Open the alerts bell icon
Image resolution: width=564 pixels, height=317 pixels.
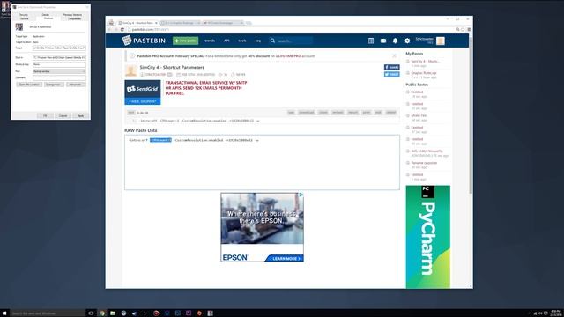(x=395, y=41)
